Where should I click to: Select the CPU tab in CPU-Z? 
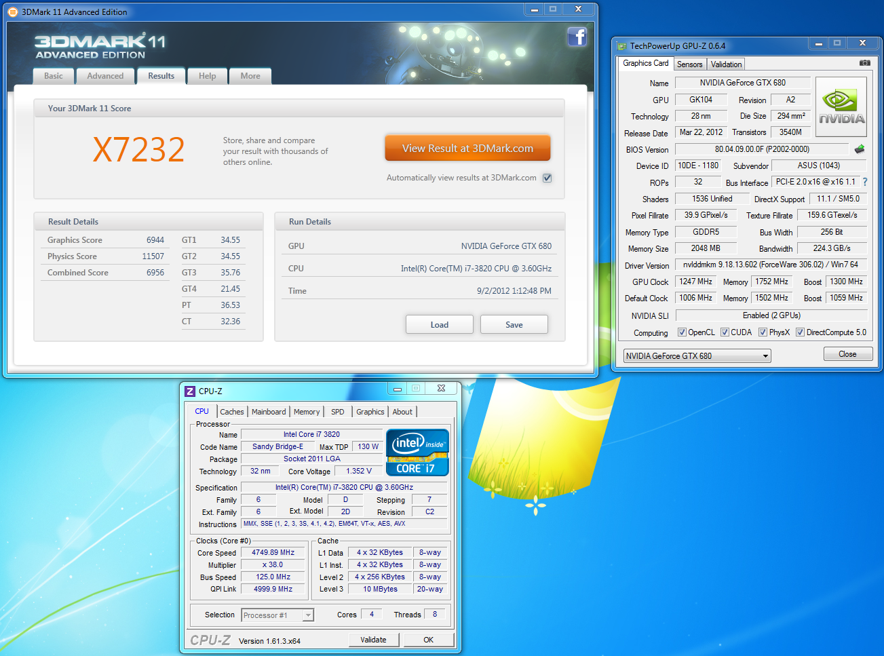click(x=202, y=411)
